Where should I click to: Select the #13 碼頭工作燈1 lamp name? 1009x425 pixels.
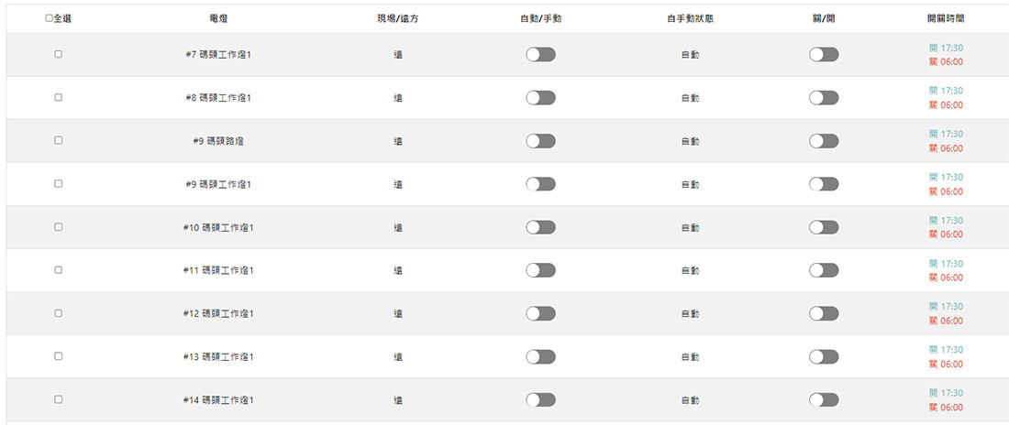click(218, 357)
